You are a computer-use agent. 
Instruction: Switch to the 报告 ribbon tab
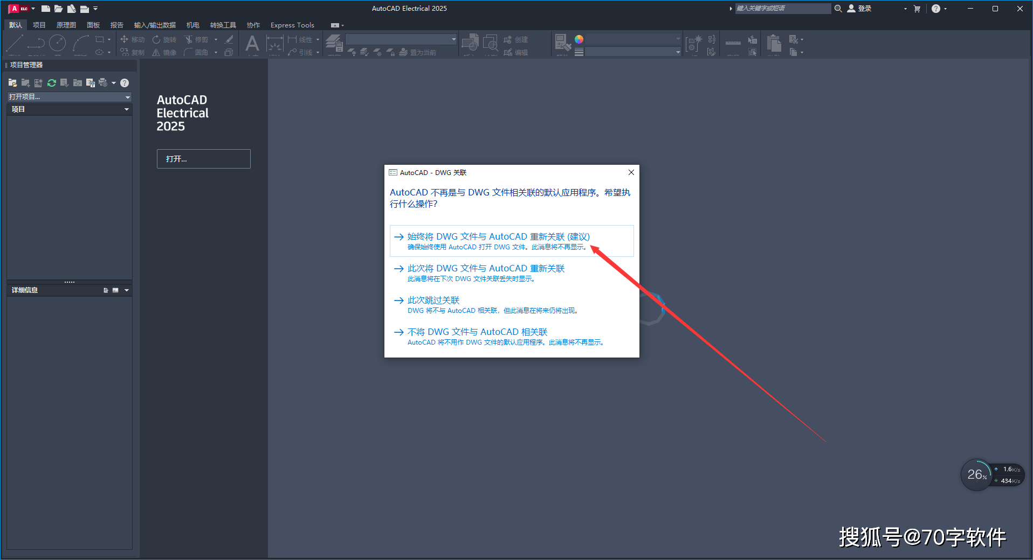click(117, 25)
